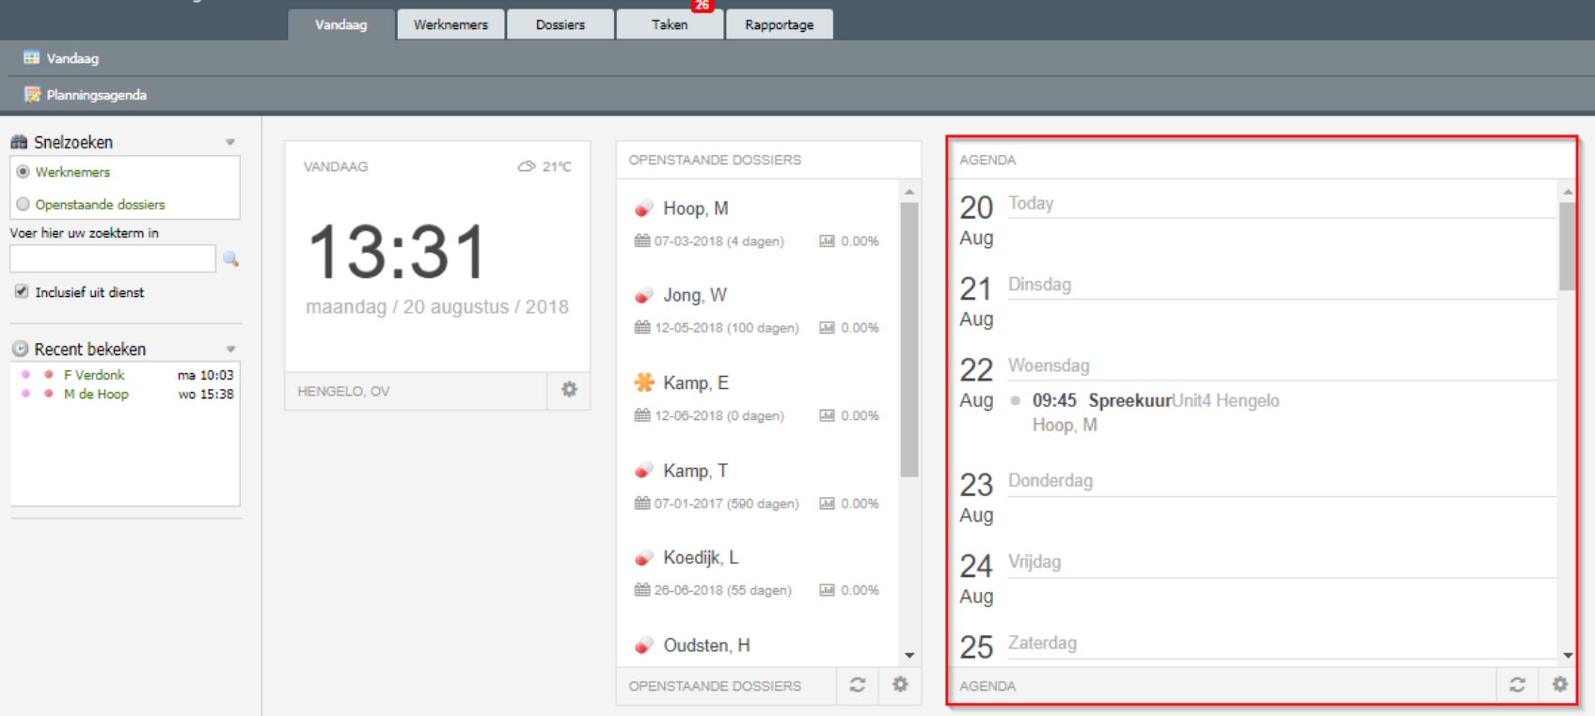Open dossier for Jong, W
The image size is (1595, 716).
(x=694, y=295)
